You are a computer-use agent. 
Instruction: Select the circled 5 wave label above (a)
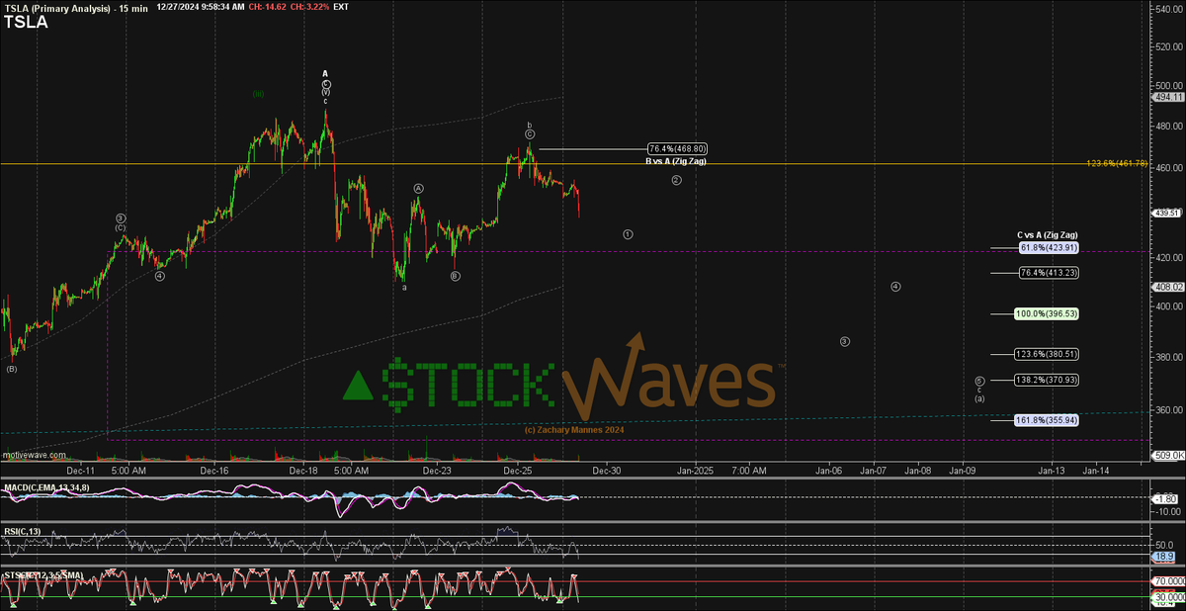point(979,380)
